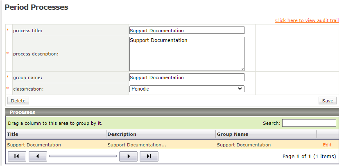Sort by the Description column header

click(x=122, y=134)
